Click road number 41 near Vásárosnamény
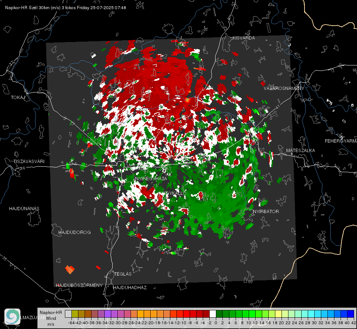The height and width of the screenshot is (329, 357). point(277,107)
